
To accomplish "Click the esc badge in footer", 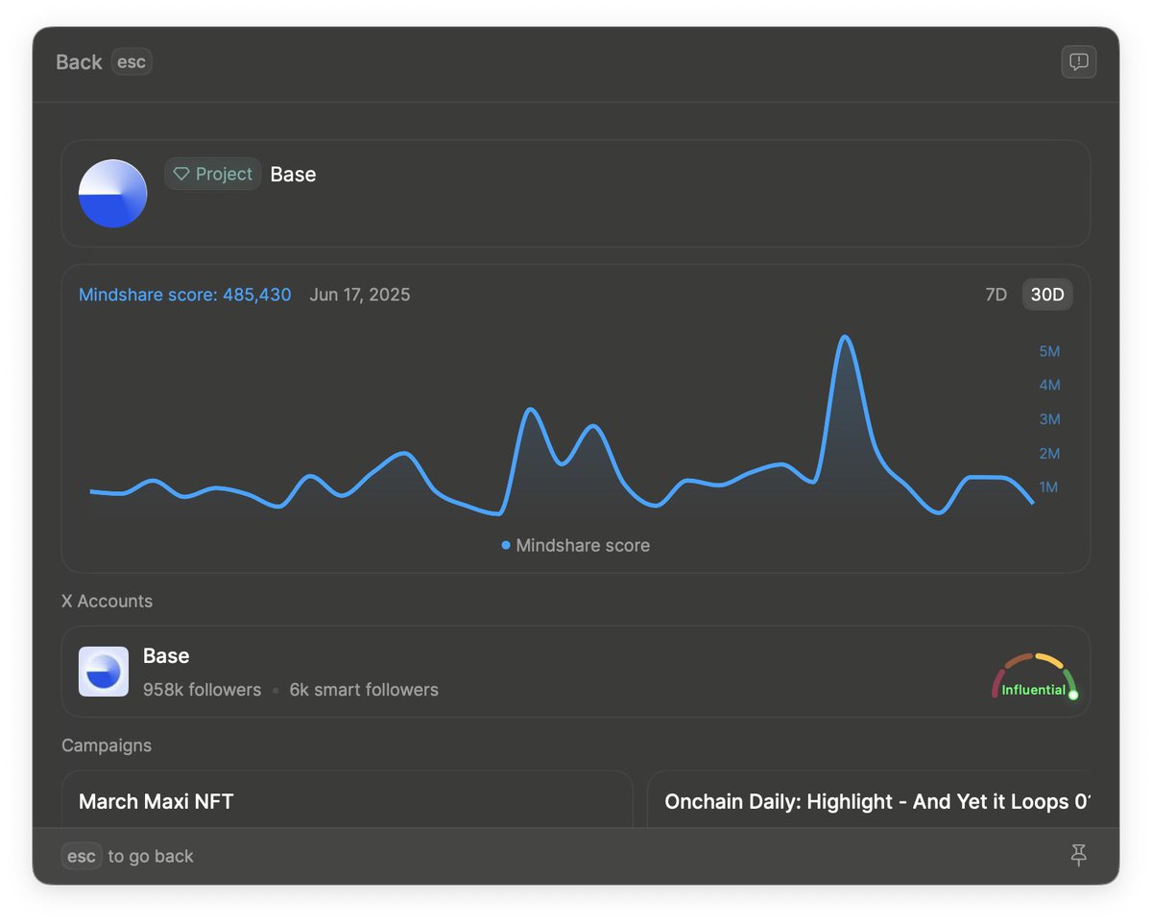I will click(x=82, y=856).
